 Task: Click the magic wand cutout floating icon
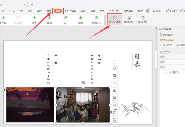click(114, 83)
